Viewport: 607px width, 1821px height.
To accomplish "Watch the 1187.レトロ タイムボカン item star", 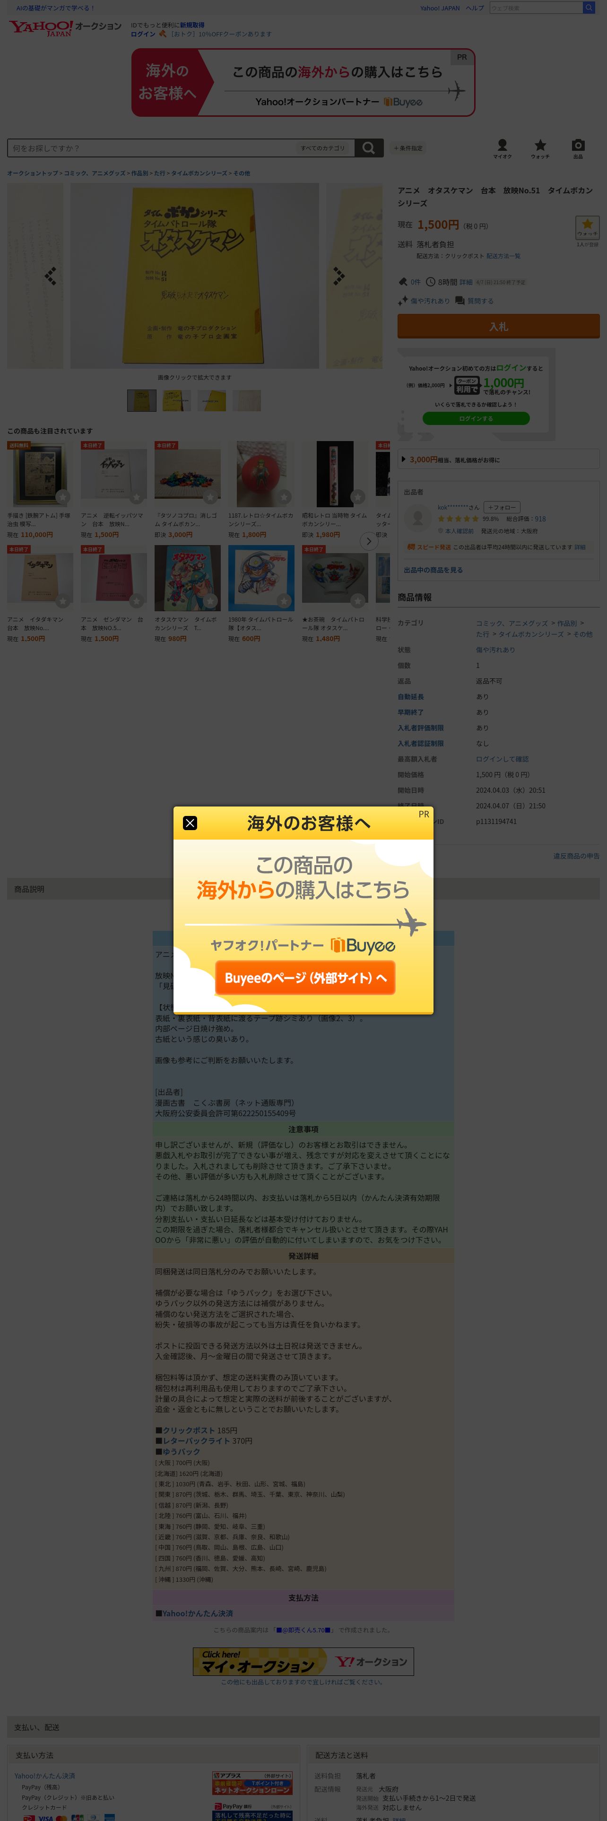I will (x=284, y=497).
